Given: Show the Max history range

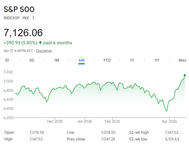Looking at the screenshot, I should pos(182,60).
